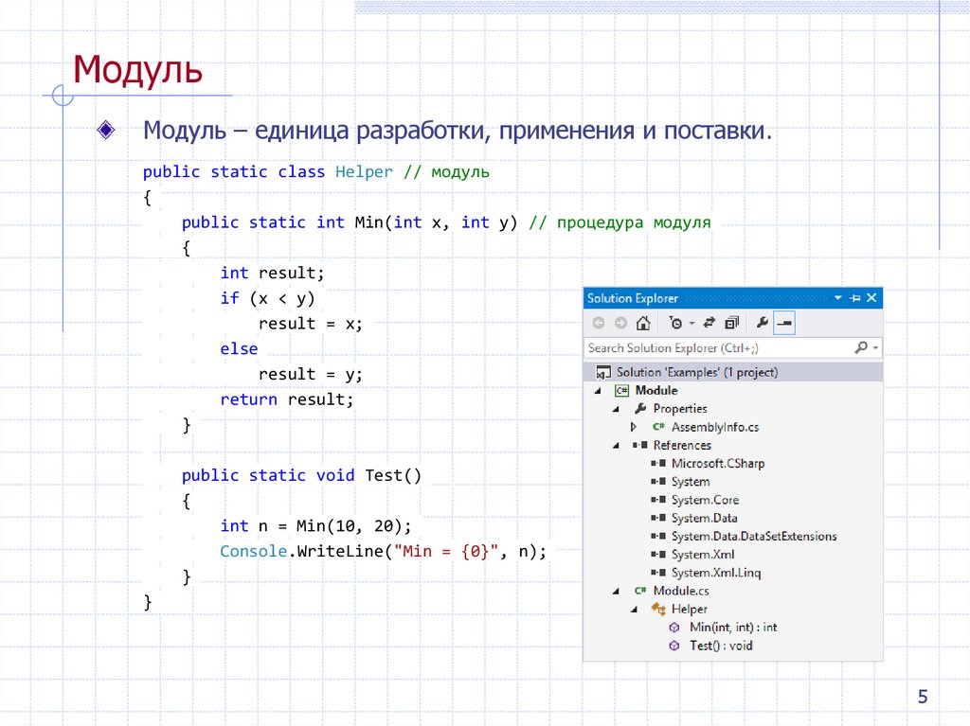Click the Home icon in Solution Explorer toolbar

point(643,322)
